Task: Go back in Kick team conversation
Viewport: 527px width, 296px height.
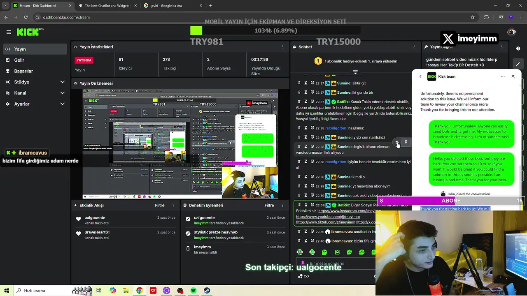Action: [420, 76]
